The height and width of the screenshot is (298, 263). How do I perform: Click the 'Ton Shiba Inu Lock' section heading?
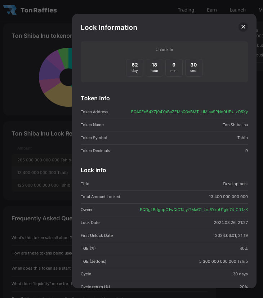click(42, 133)
